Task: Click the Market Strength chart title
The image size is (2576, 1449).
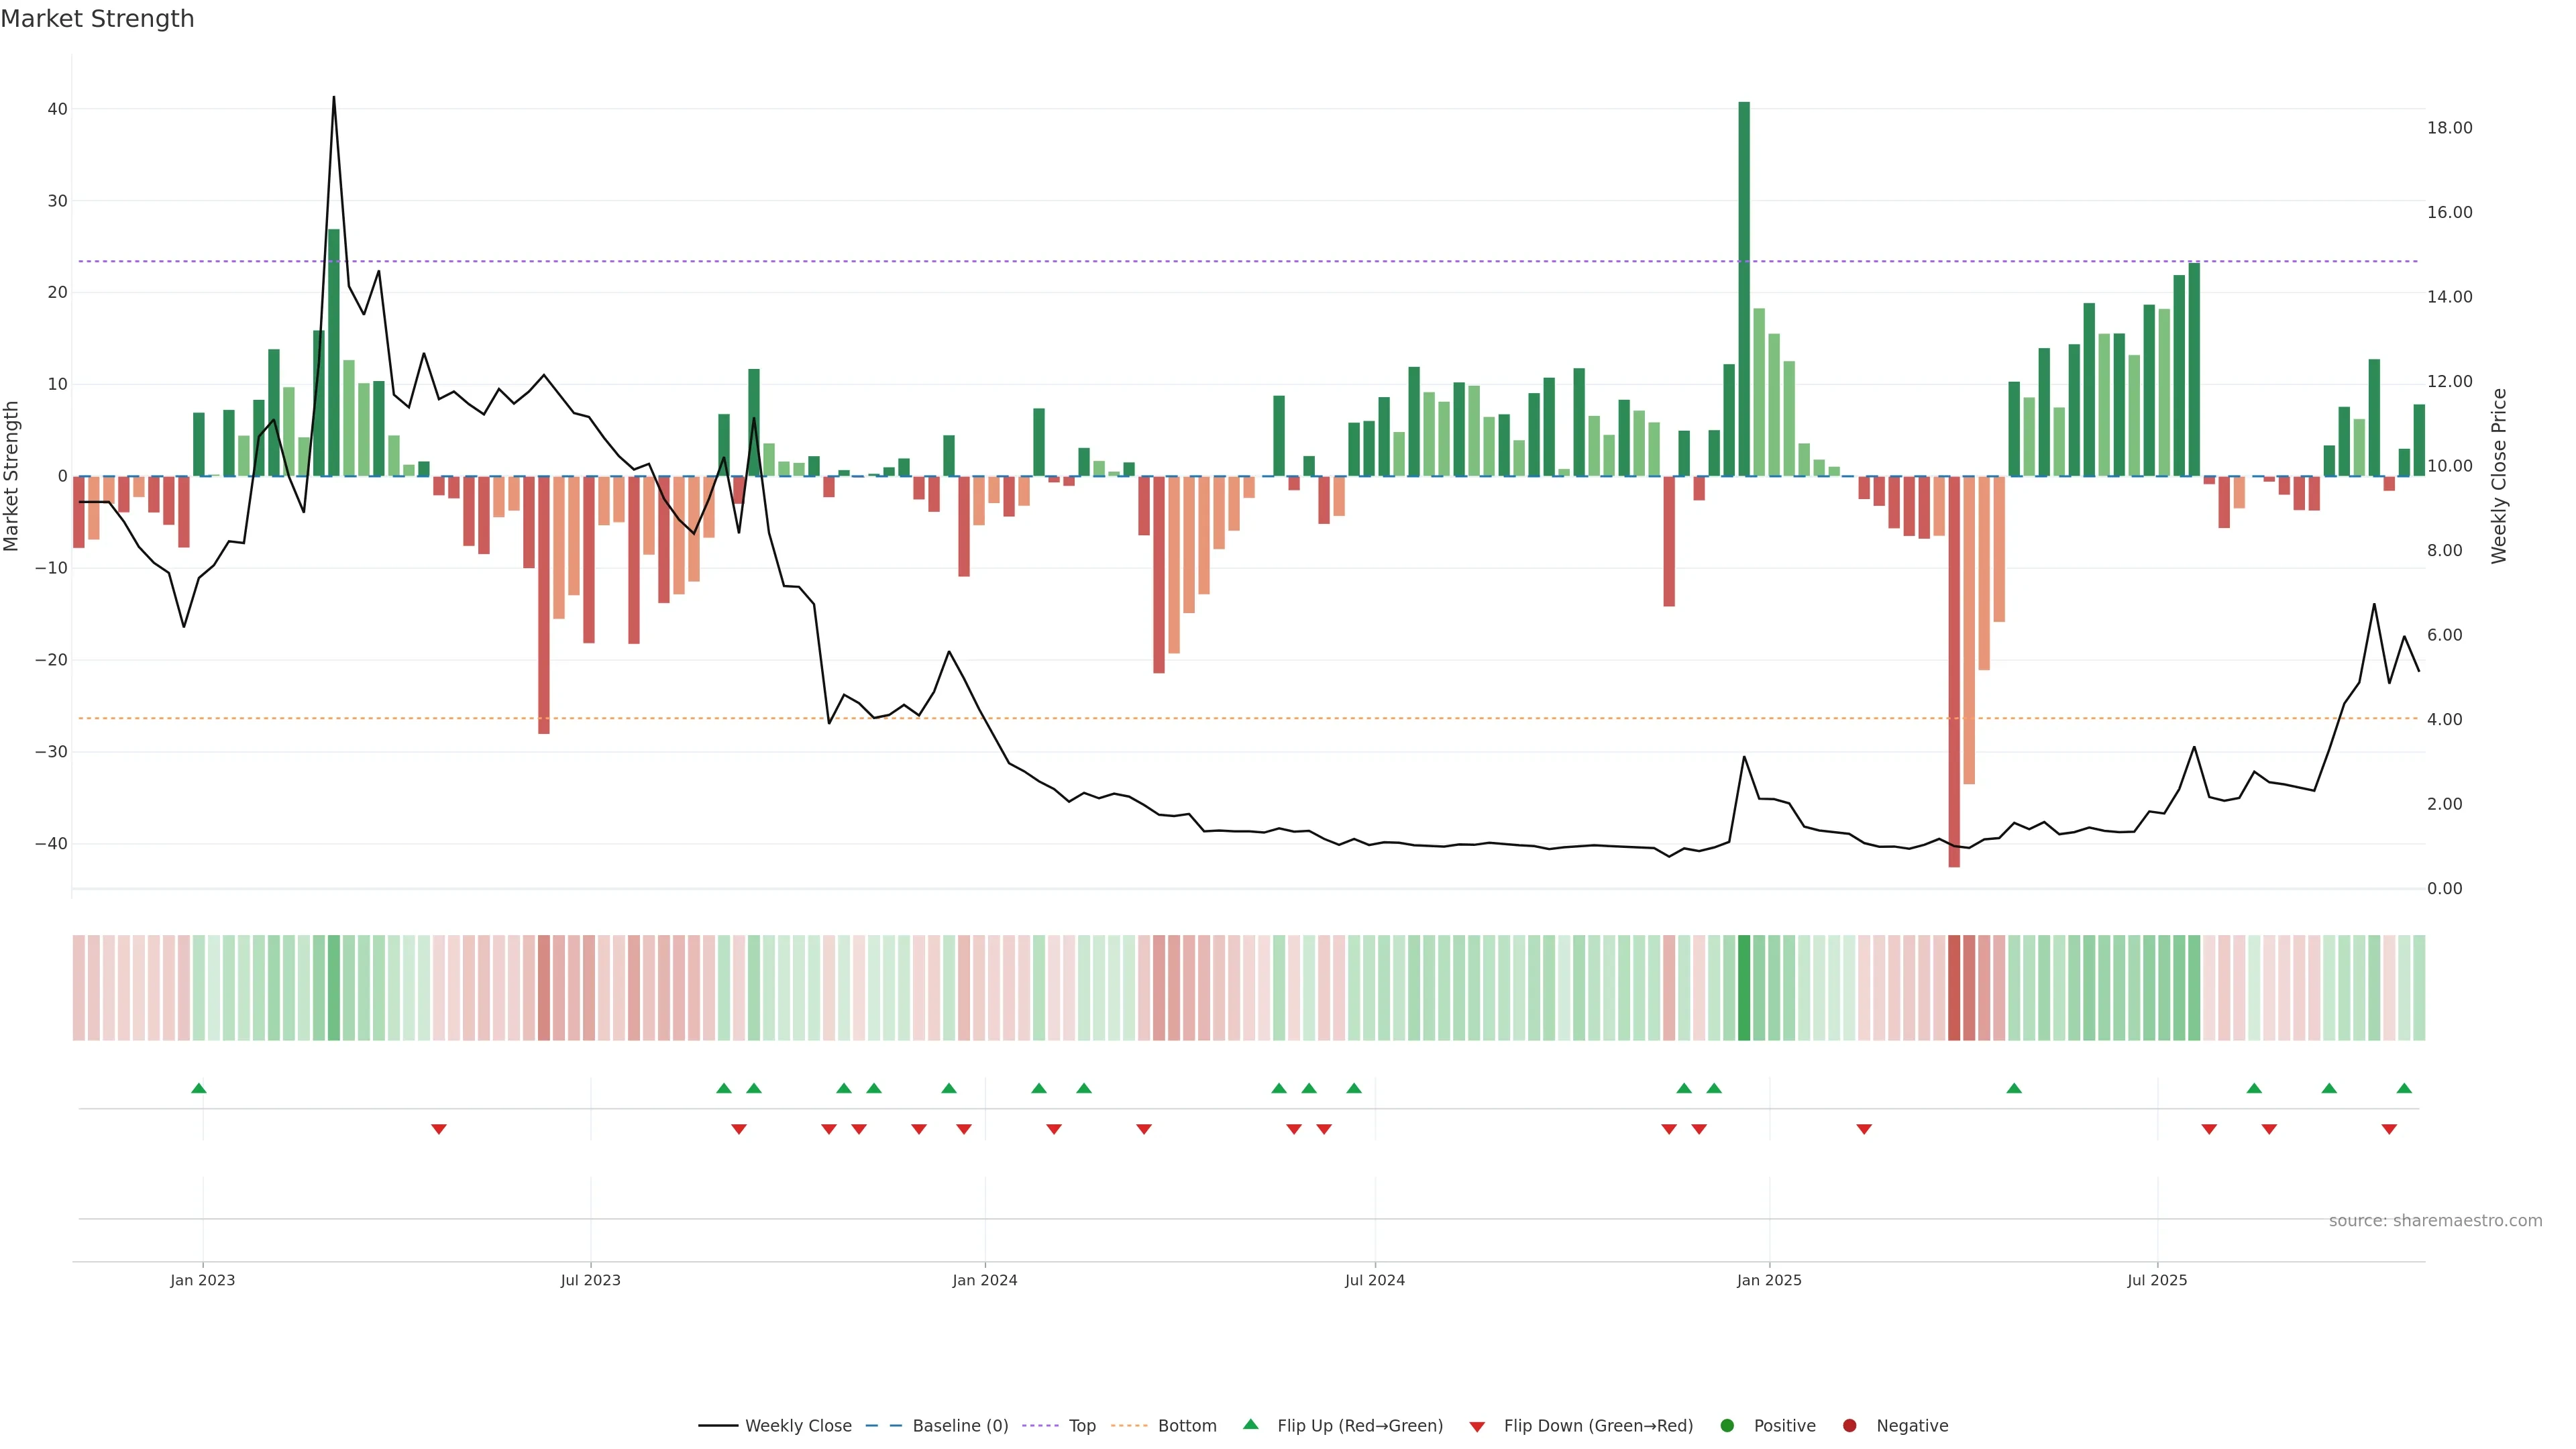Action: (x=97, y=19)
